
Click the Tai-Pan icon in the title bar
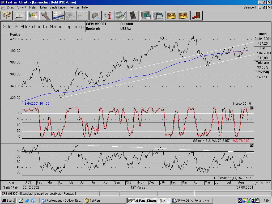[2, 2]
